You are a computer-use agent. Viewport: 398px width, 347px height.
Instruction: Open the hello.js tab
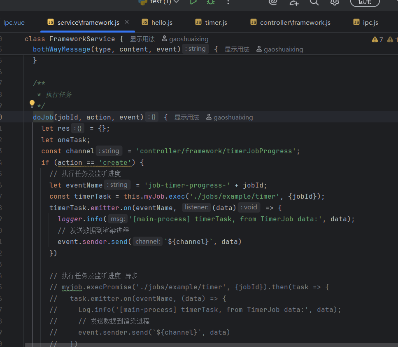pos(162,23)
